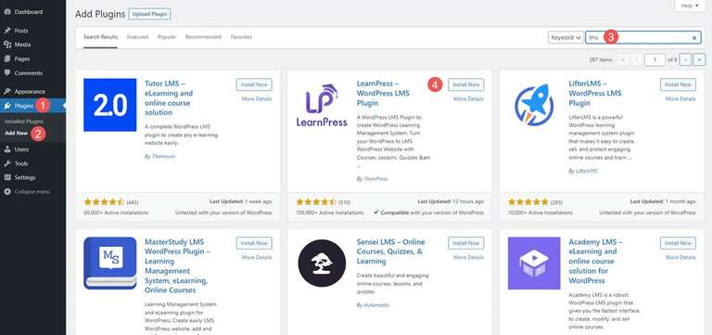The image size is (712, 335).
Task: Focus the plugin search input field
Action: point(643,38)
